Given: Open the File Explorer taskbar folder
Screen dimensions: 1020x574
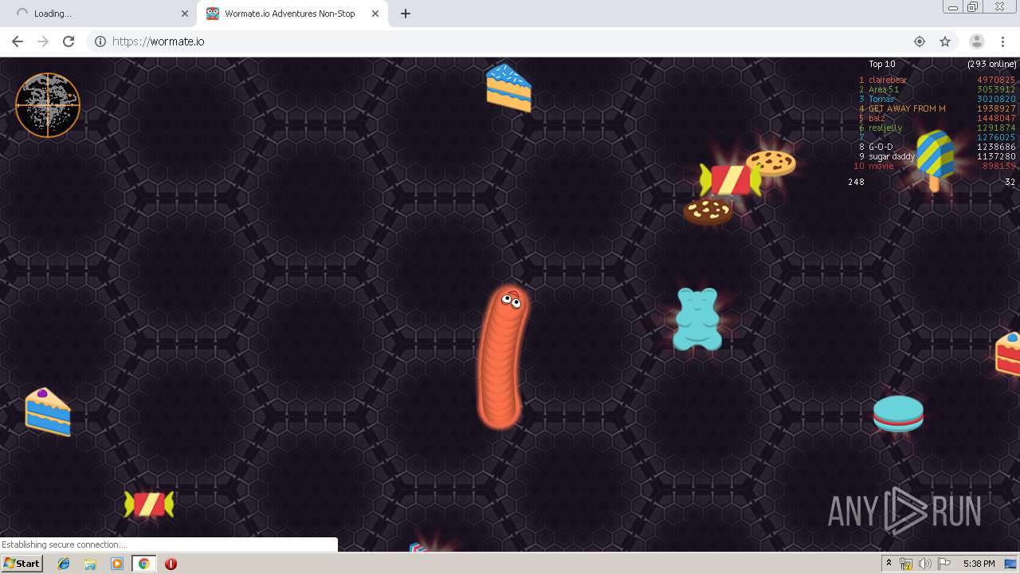Looking at the screenshot, I should pos(90,564).
